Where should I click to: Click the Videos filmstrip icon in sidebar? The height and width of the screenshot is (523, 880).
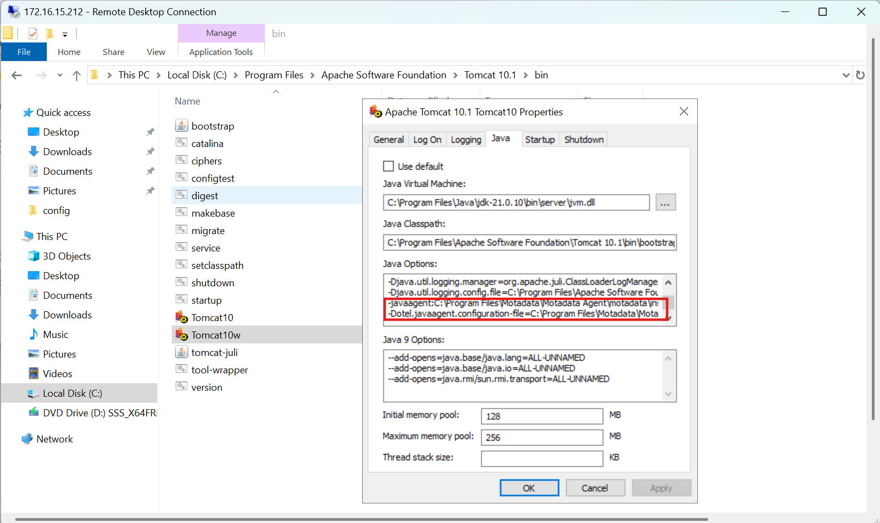34,373
